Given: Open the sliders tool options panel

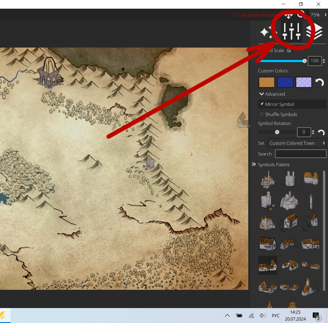Looking at the screenshot, I should point(291,31).
